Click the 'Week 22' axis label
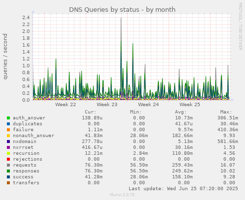 66,105
